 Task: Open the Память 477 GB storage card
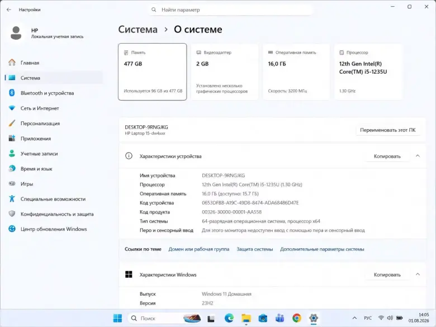point(153,72)
